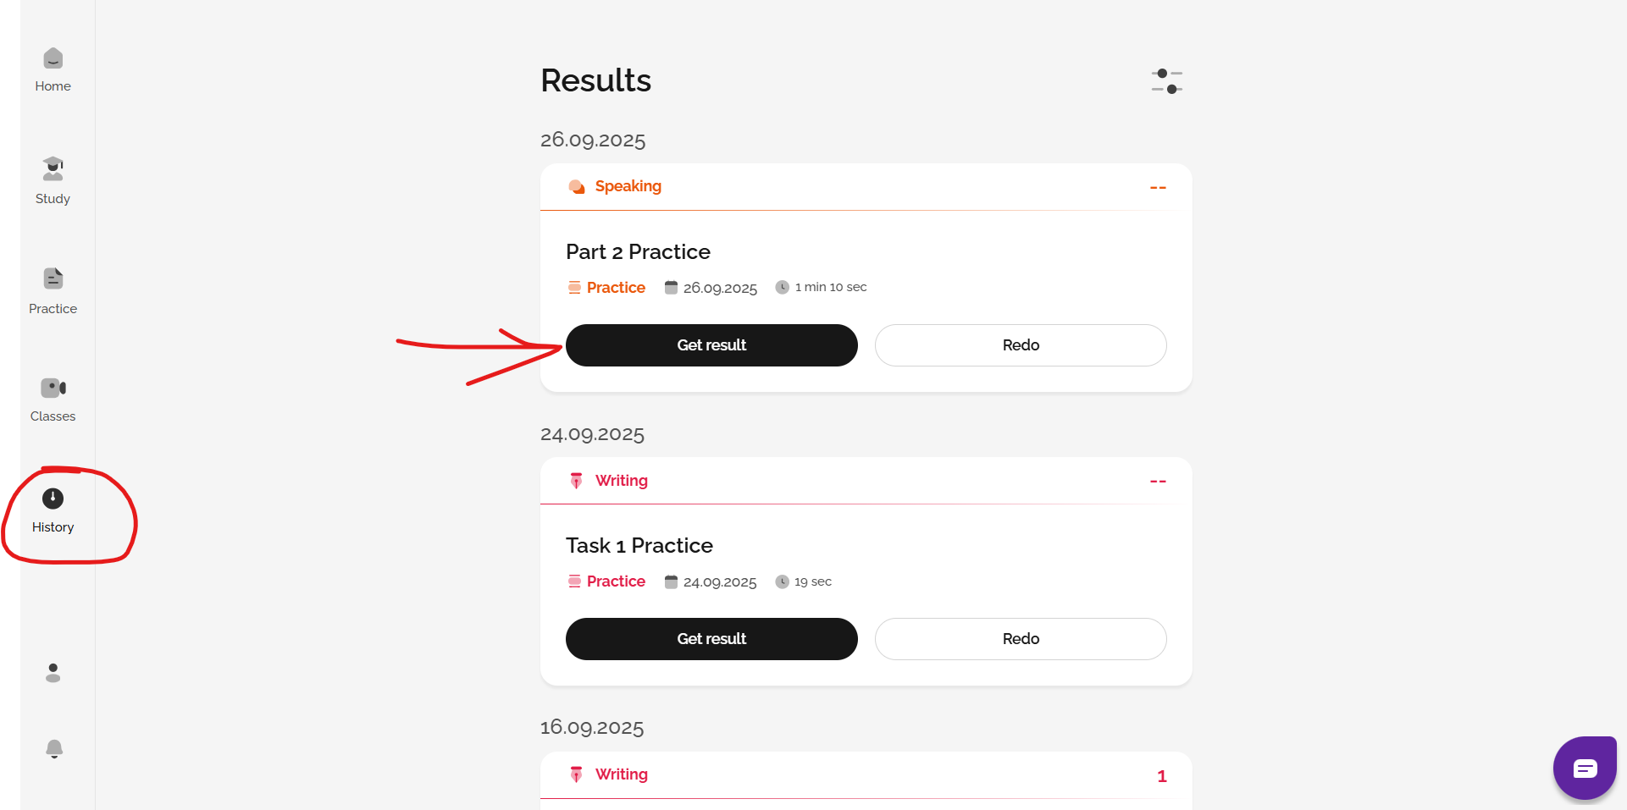Click the Part 2 Practice title

tap(638, 252)
